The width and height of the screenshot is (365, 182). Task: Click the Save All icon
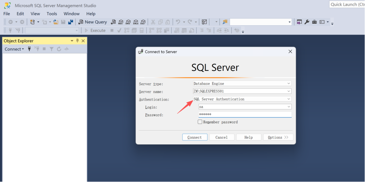tap(70, 22)
